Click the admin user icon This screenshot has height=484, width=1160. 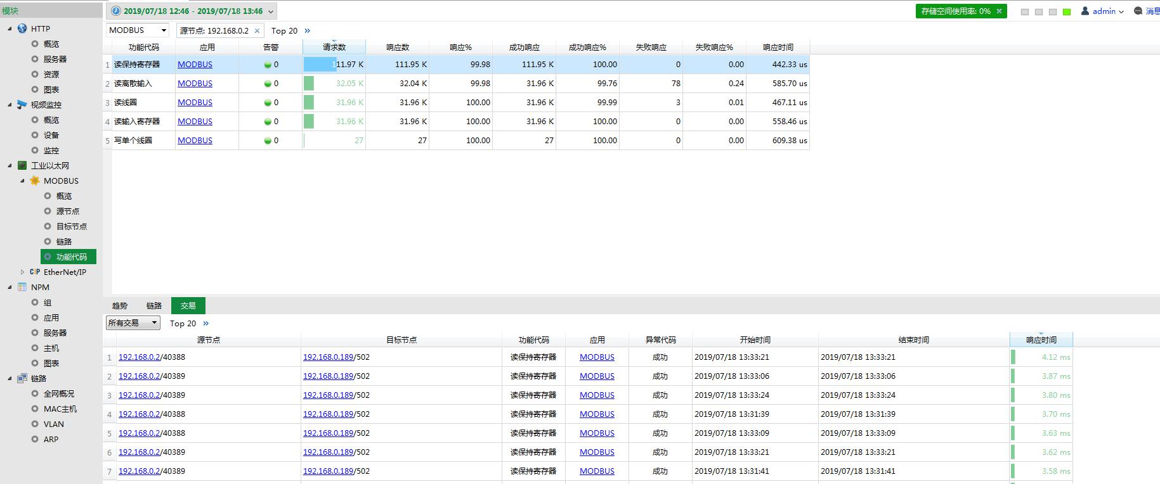[x=1085, y=11]
